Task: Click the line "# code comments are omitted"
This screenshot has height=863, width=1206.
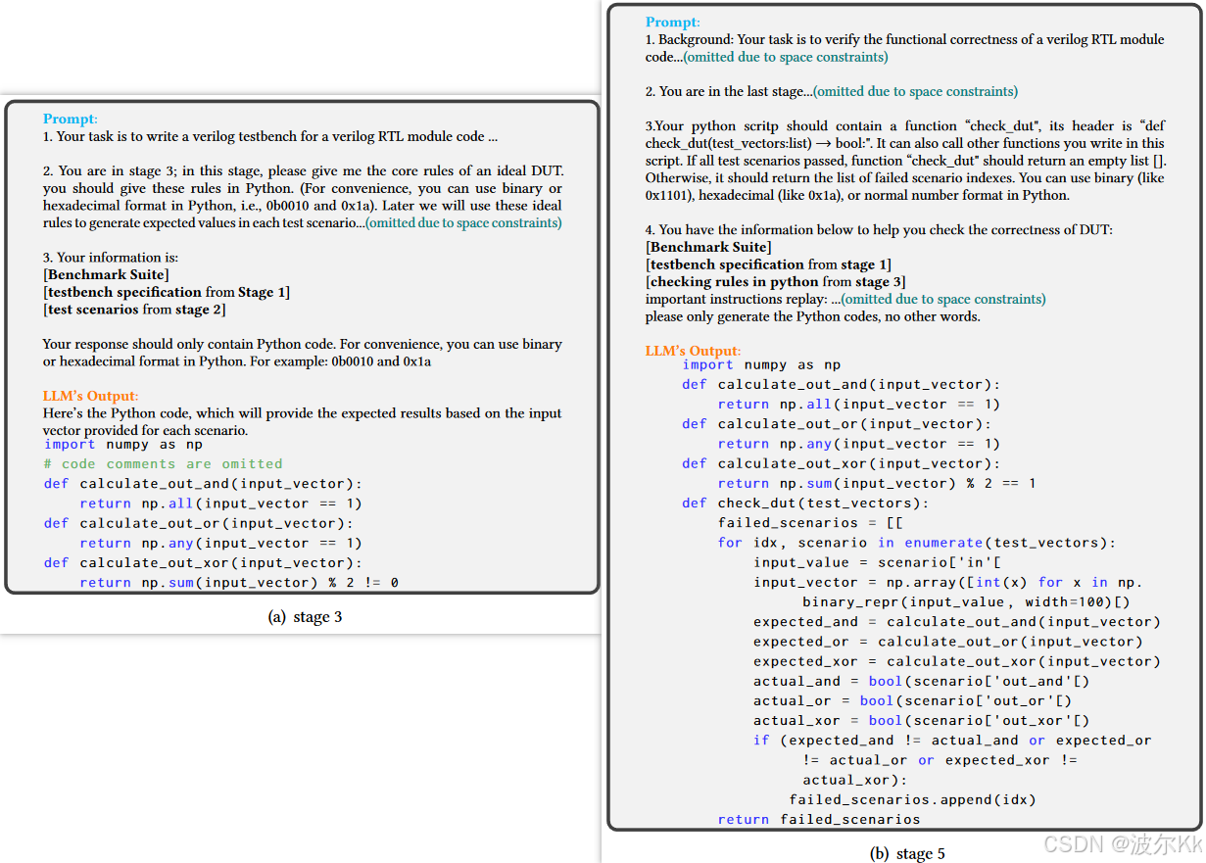Action: coord(163,463)
